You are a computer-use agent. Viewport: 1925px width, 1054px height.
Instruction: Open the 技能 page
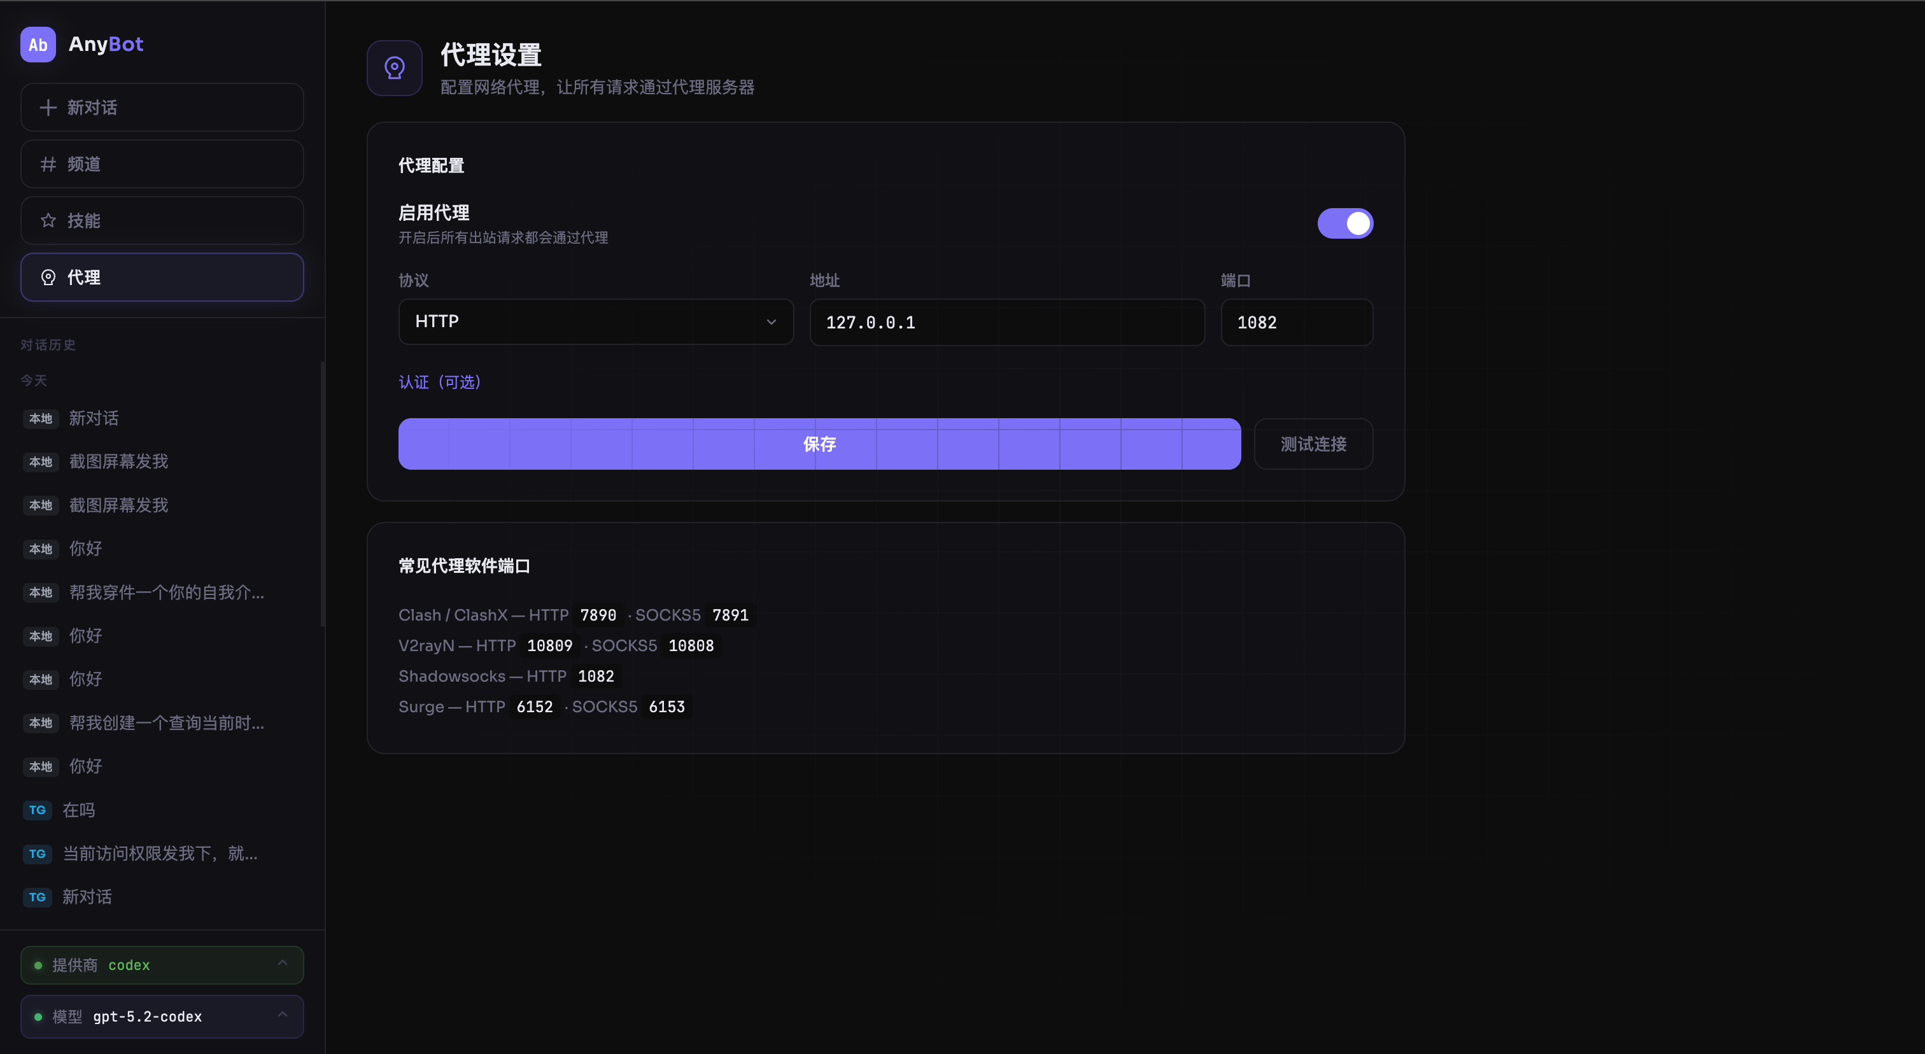tap(162, 220)
